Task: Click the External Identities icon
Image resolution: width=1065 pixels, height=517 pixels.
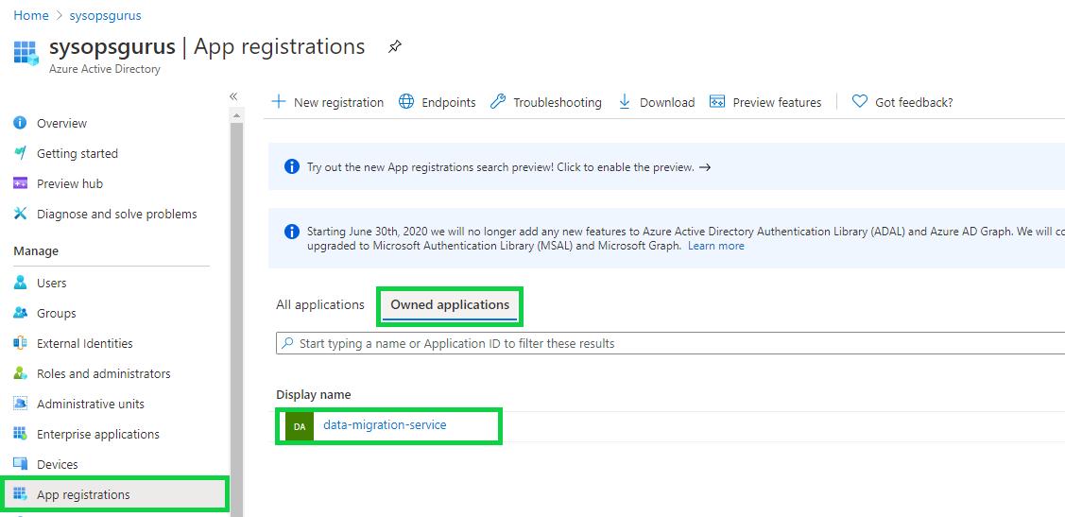Action: (21, 343)
